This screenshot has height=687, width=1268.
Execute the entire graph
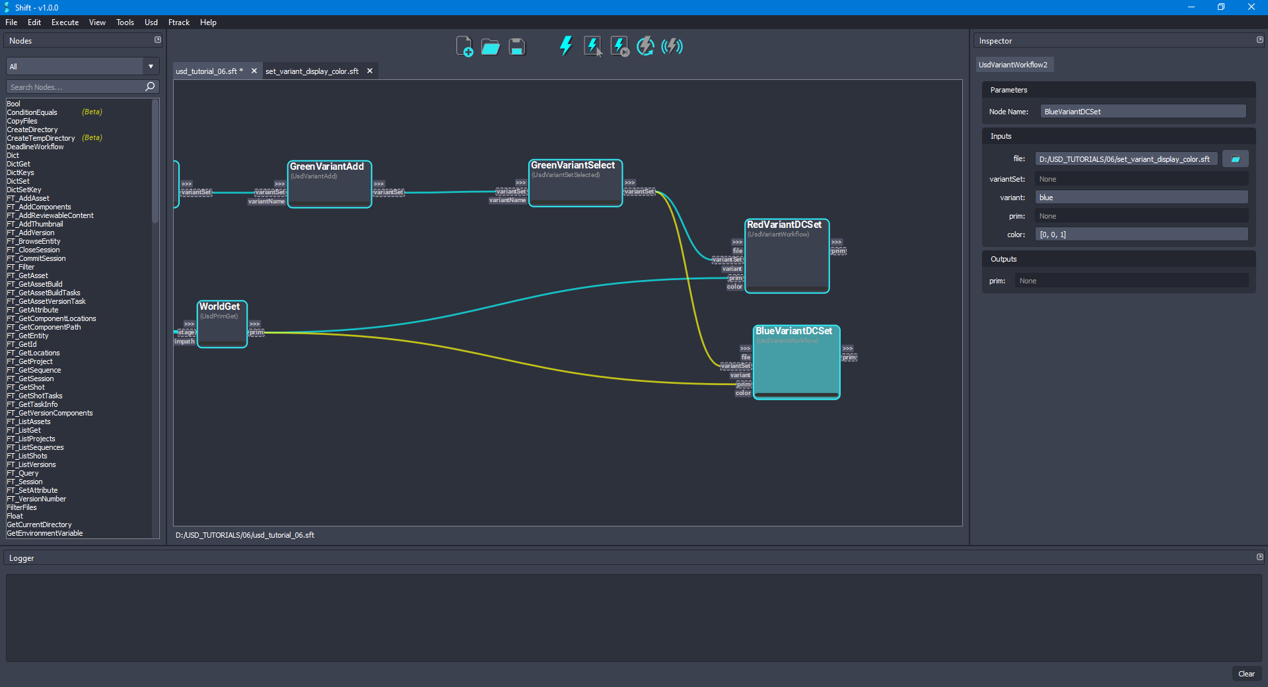(x=565, y=46)
